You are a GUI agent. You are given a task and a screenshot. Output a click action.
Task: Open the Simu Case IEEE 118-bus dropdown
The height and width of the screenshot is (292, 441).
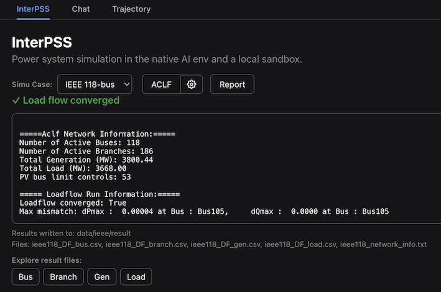(x=95, y=84)
